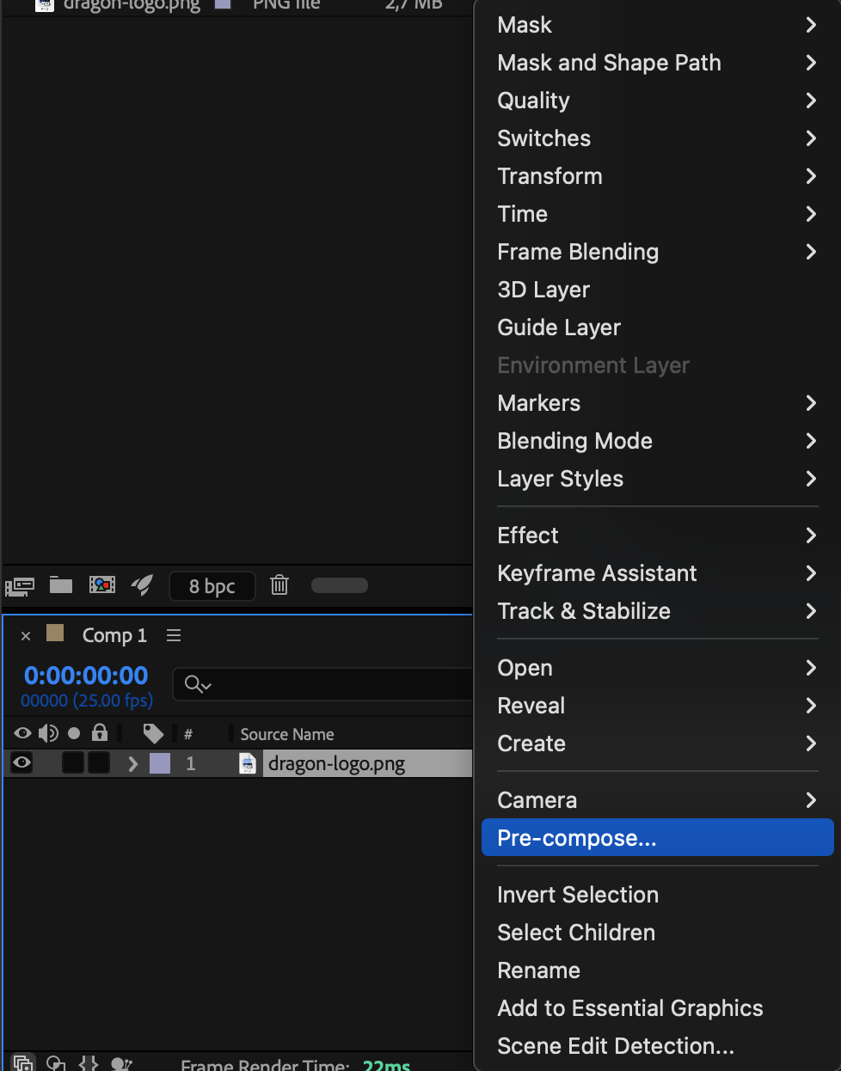This screenshot has height=1071, width=841.
Task: Click the Source Name column header
Action: pyautogui.click(x=287, y=734)
